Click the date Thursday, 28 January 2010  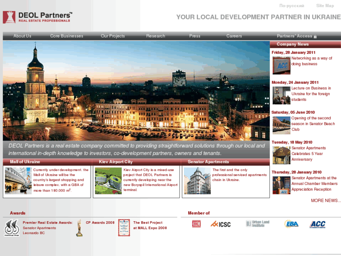coord(296,172)
